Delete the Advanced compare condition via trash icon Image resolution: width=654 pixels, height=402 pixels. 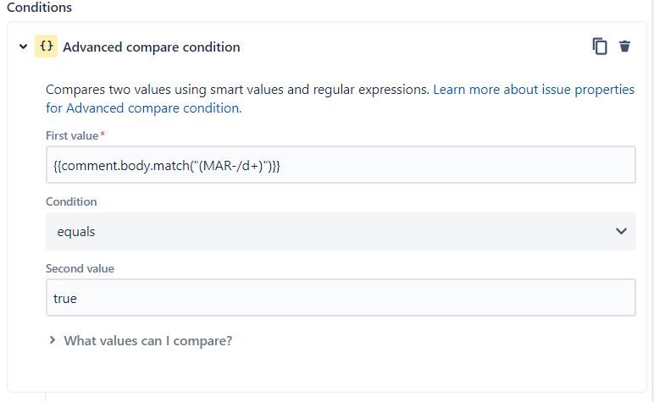[625, 47]
